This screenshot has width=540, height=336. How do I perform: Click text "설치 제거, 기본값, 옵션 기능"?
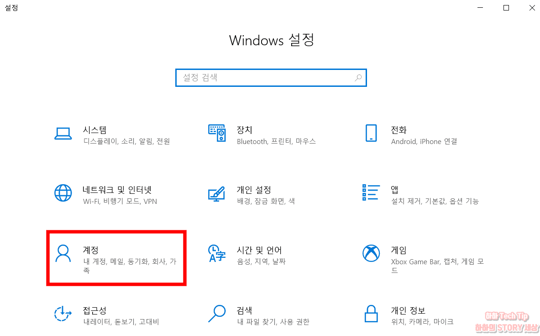point(435,201)
